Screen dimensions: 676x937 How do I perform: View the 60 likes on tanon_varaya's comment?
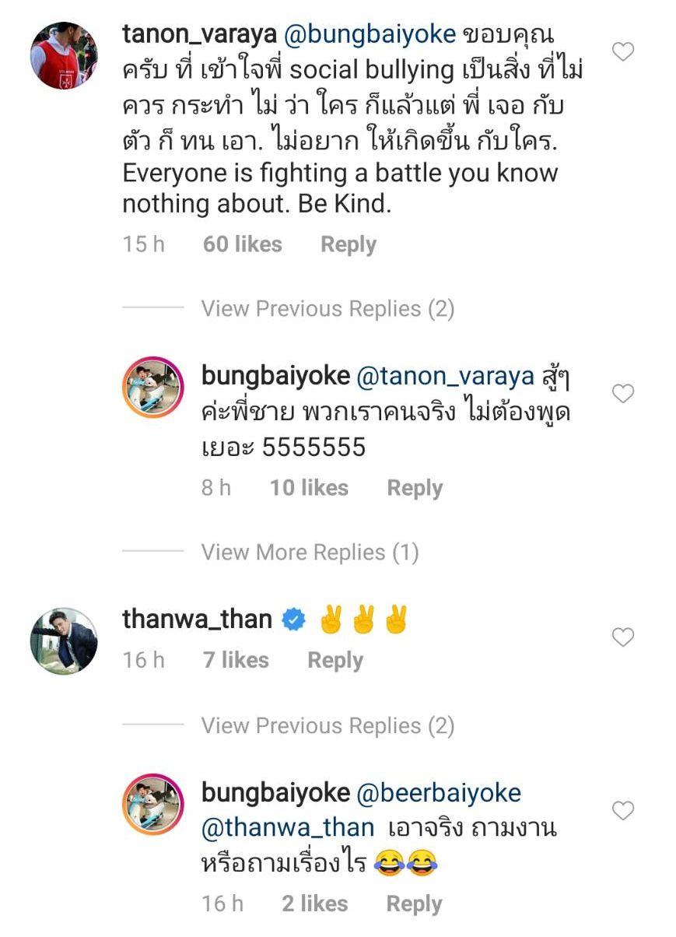[x=242, y=244]
